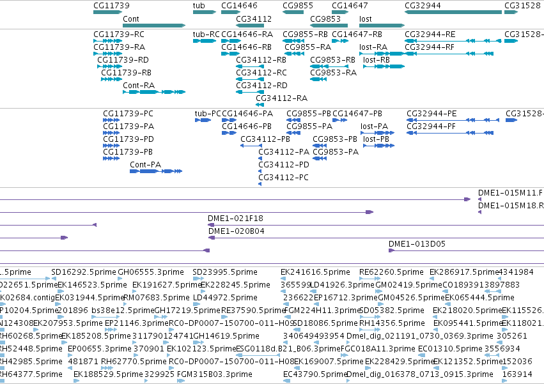
Task: Select the long CG32944 gene bar
Action: click(x=453, y=12)
